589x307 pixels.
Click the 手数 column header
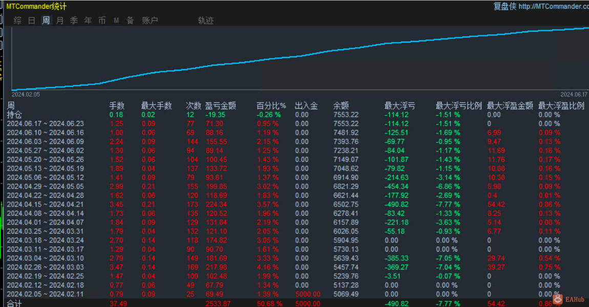tap(117, 106)
